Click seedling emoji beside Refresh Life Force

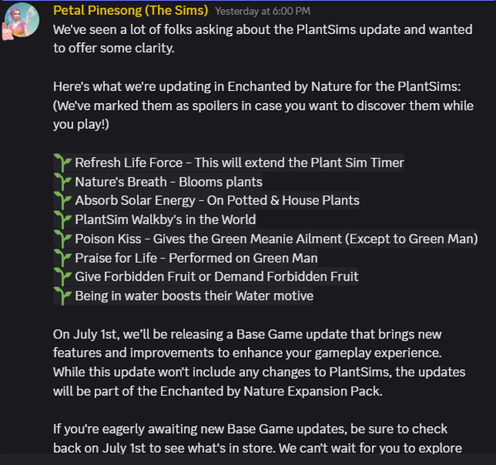click(x=63, y=163)
